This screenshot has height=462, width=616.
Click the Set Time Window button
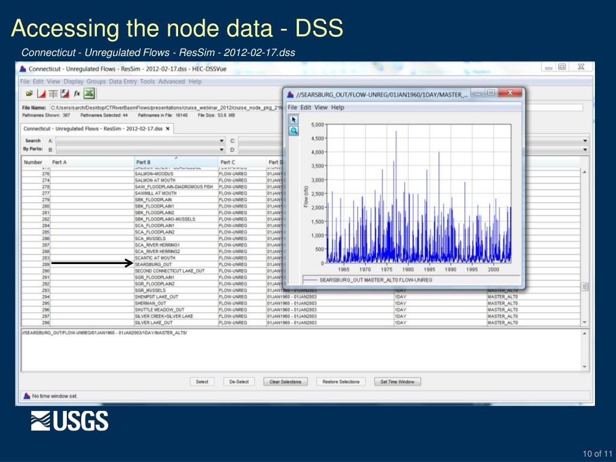tap(397, 381)
